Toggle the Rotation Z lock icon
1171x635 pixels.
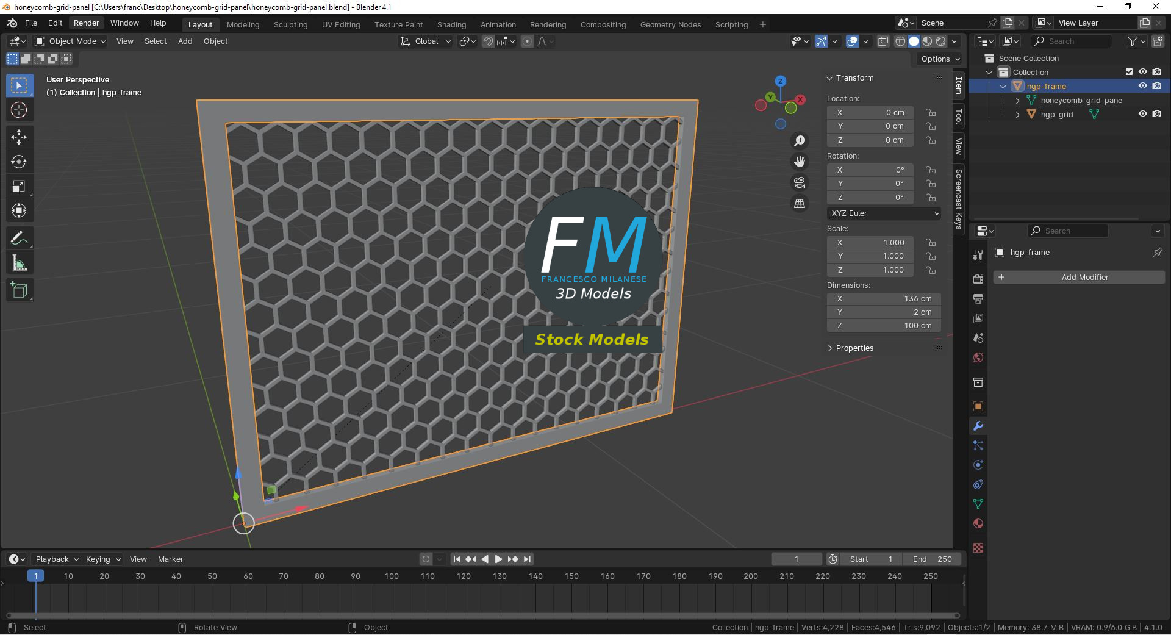pyautogui.click(x=931, y=198)
